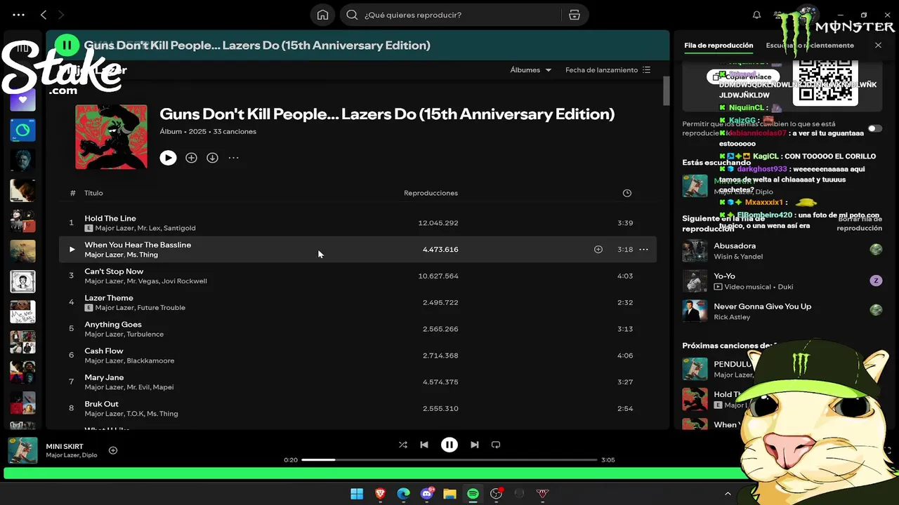Open artist Turbulence link
Image resolution: width=899 pixels, height=505 pixels.
(145, 334)
